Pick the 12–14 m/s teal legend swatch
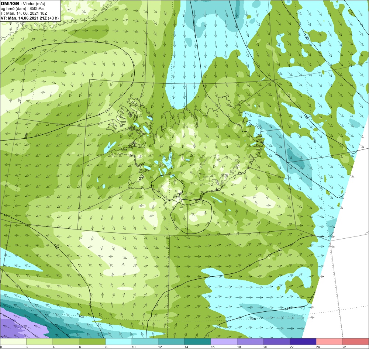Screen dimensions: 369x349 click(171, 341)
